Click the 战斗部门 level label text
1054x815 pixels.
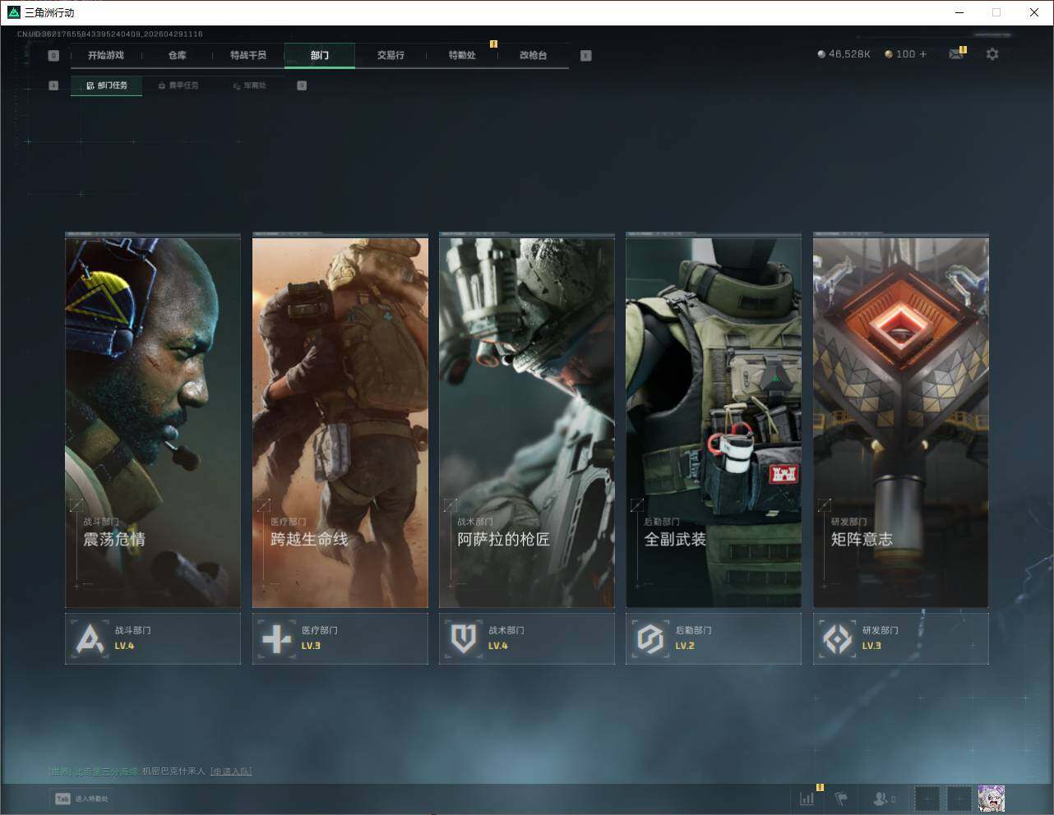click(x=124, y=646)
